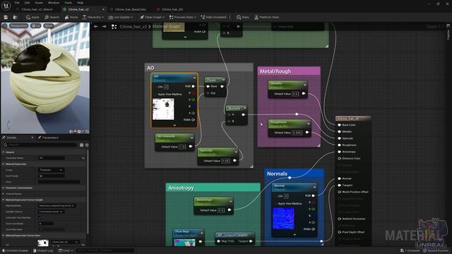Collapse the Roughness node chevron
Screen dimensions: 452x254
pos(309,124)
